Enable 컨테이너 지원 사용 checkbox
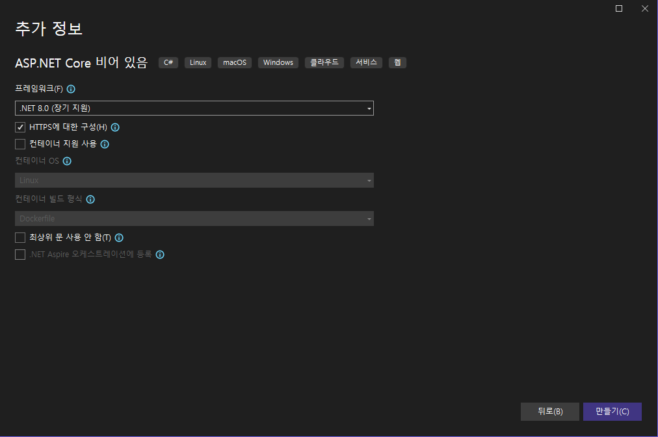658x437 pixels. click(x=20, y=144)
